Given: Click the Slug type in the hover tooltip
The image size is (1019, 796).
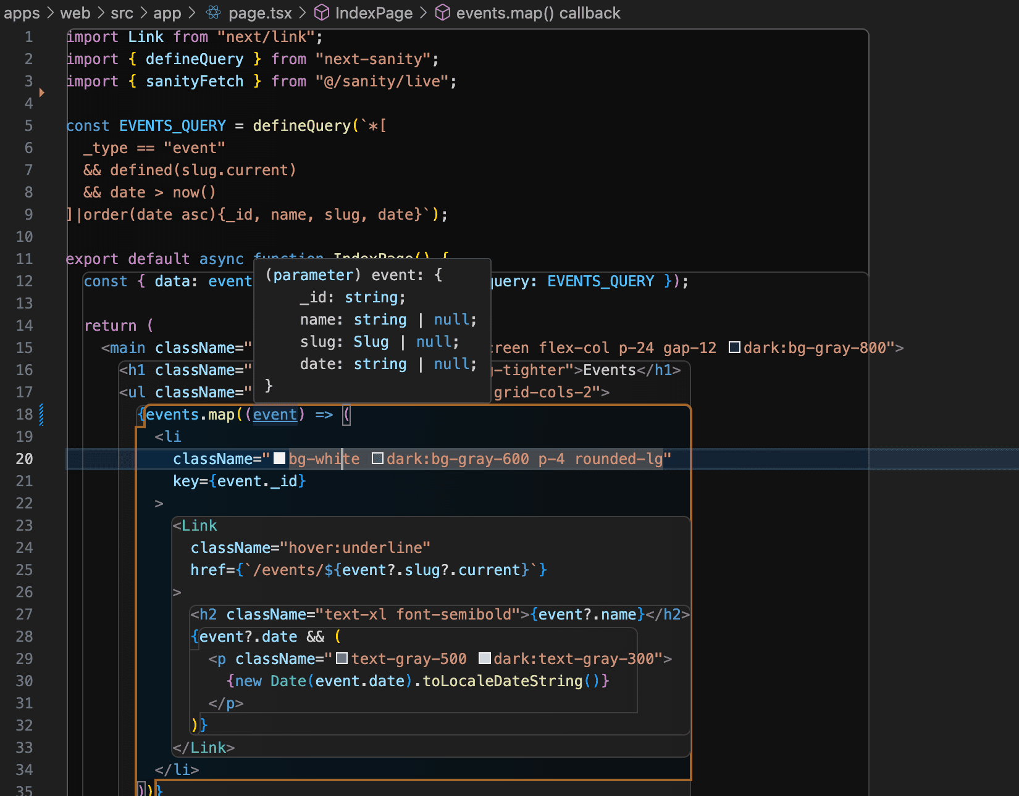Looking at the screenshot, I should coord(371,342).
